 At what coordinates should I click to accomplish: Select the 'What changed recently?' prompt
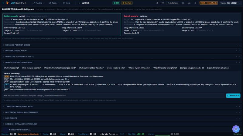pyautogui.click(x=31, y=68)
